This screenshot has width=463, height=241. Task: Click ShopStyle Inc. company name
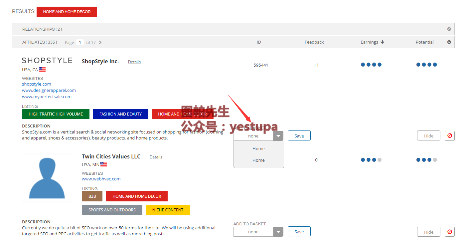pos(100,62)
